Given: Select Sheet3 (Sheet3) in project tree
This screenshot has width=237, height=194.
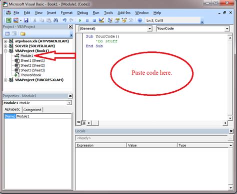Looking at the screenshot, I should pos(32,70).
